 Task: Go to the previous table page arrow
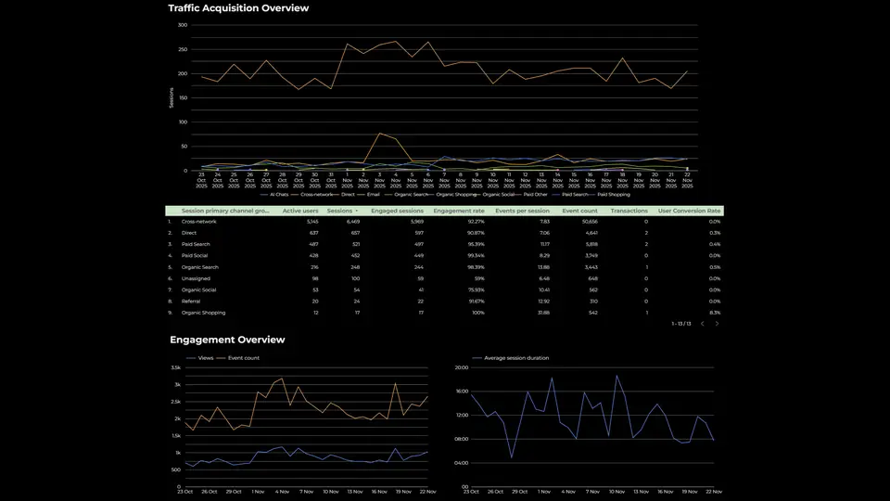click(x=702, y=324)
